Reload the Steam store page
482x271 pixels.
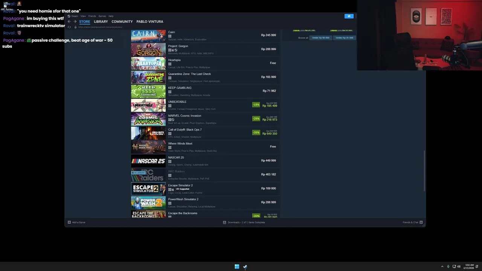pos(69,27)
